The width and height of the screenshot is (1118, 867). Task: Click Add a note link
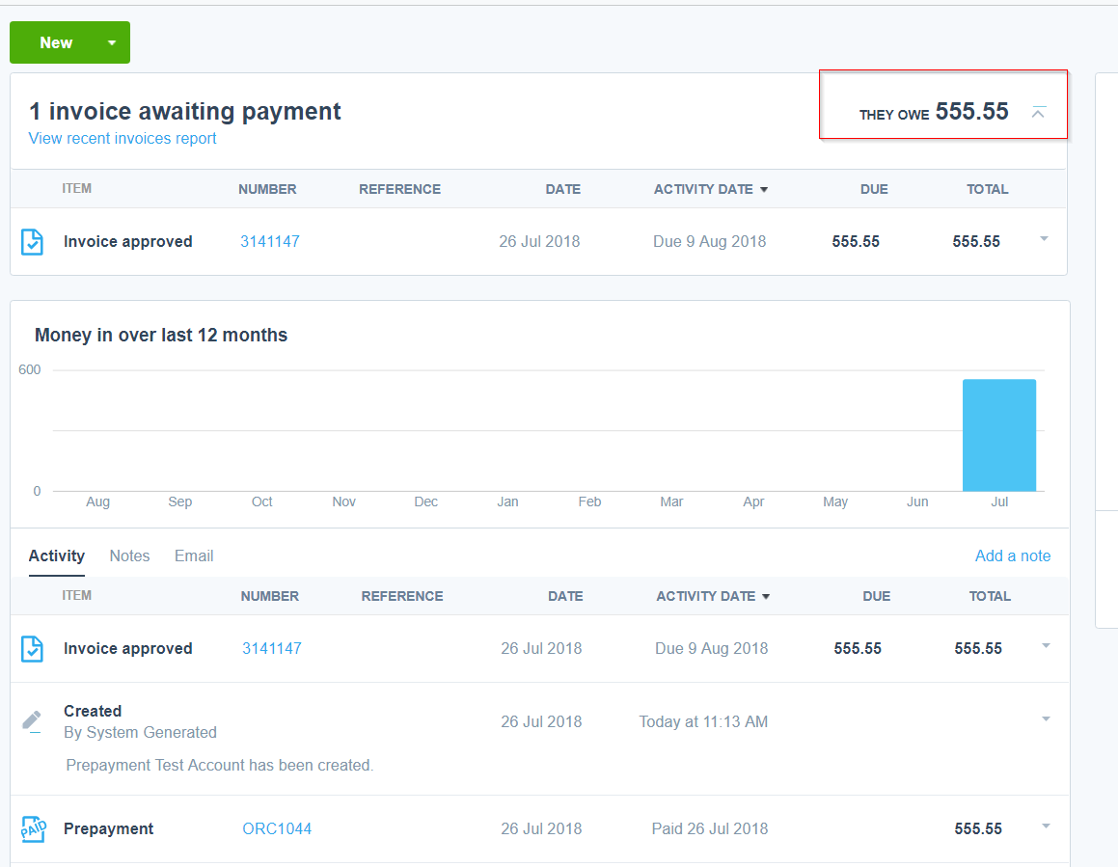pyautogui.click(x=1012, y=556)
